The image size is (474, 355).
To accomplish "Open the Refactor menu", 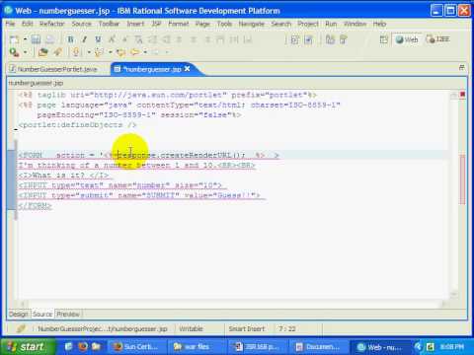I will [52, 24].
